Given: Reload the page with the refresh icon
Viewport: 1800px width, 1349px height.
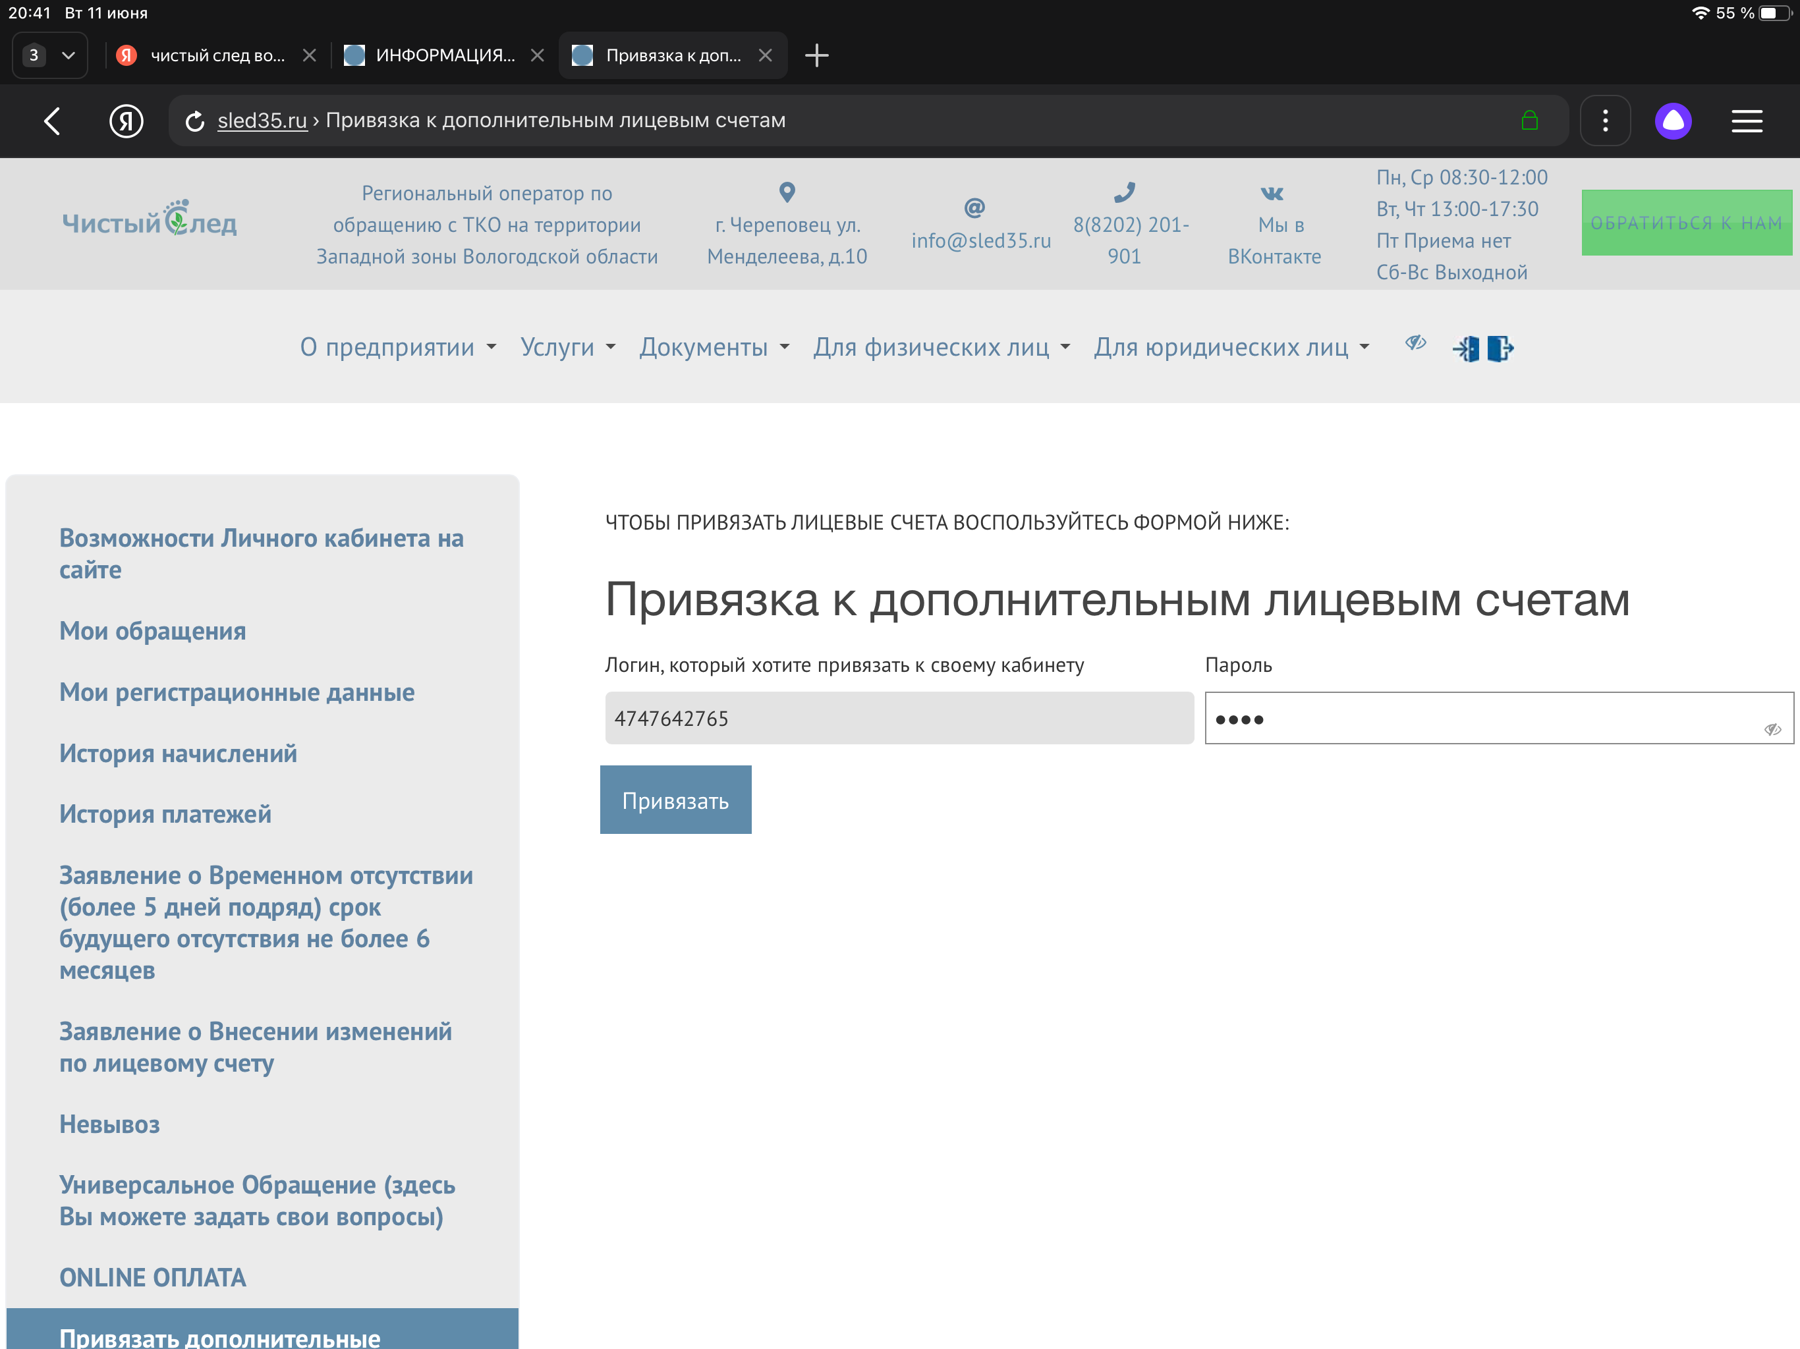Looking at the screenshot, I should [x=194, y=121].
